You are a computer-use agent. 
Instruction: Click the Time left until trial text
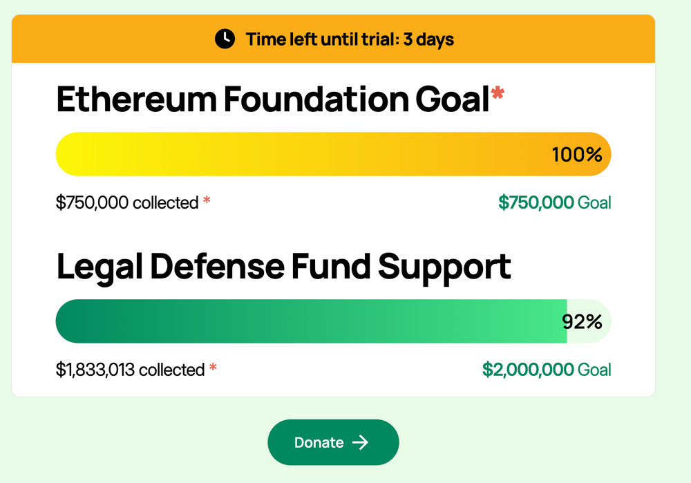350,39
